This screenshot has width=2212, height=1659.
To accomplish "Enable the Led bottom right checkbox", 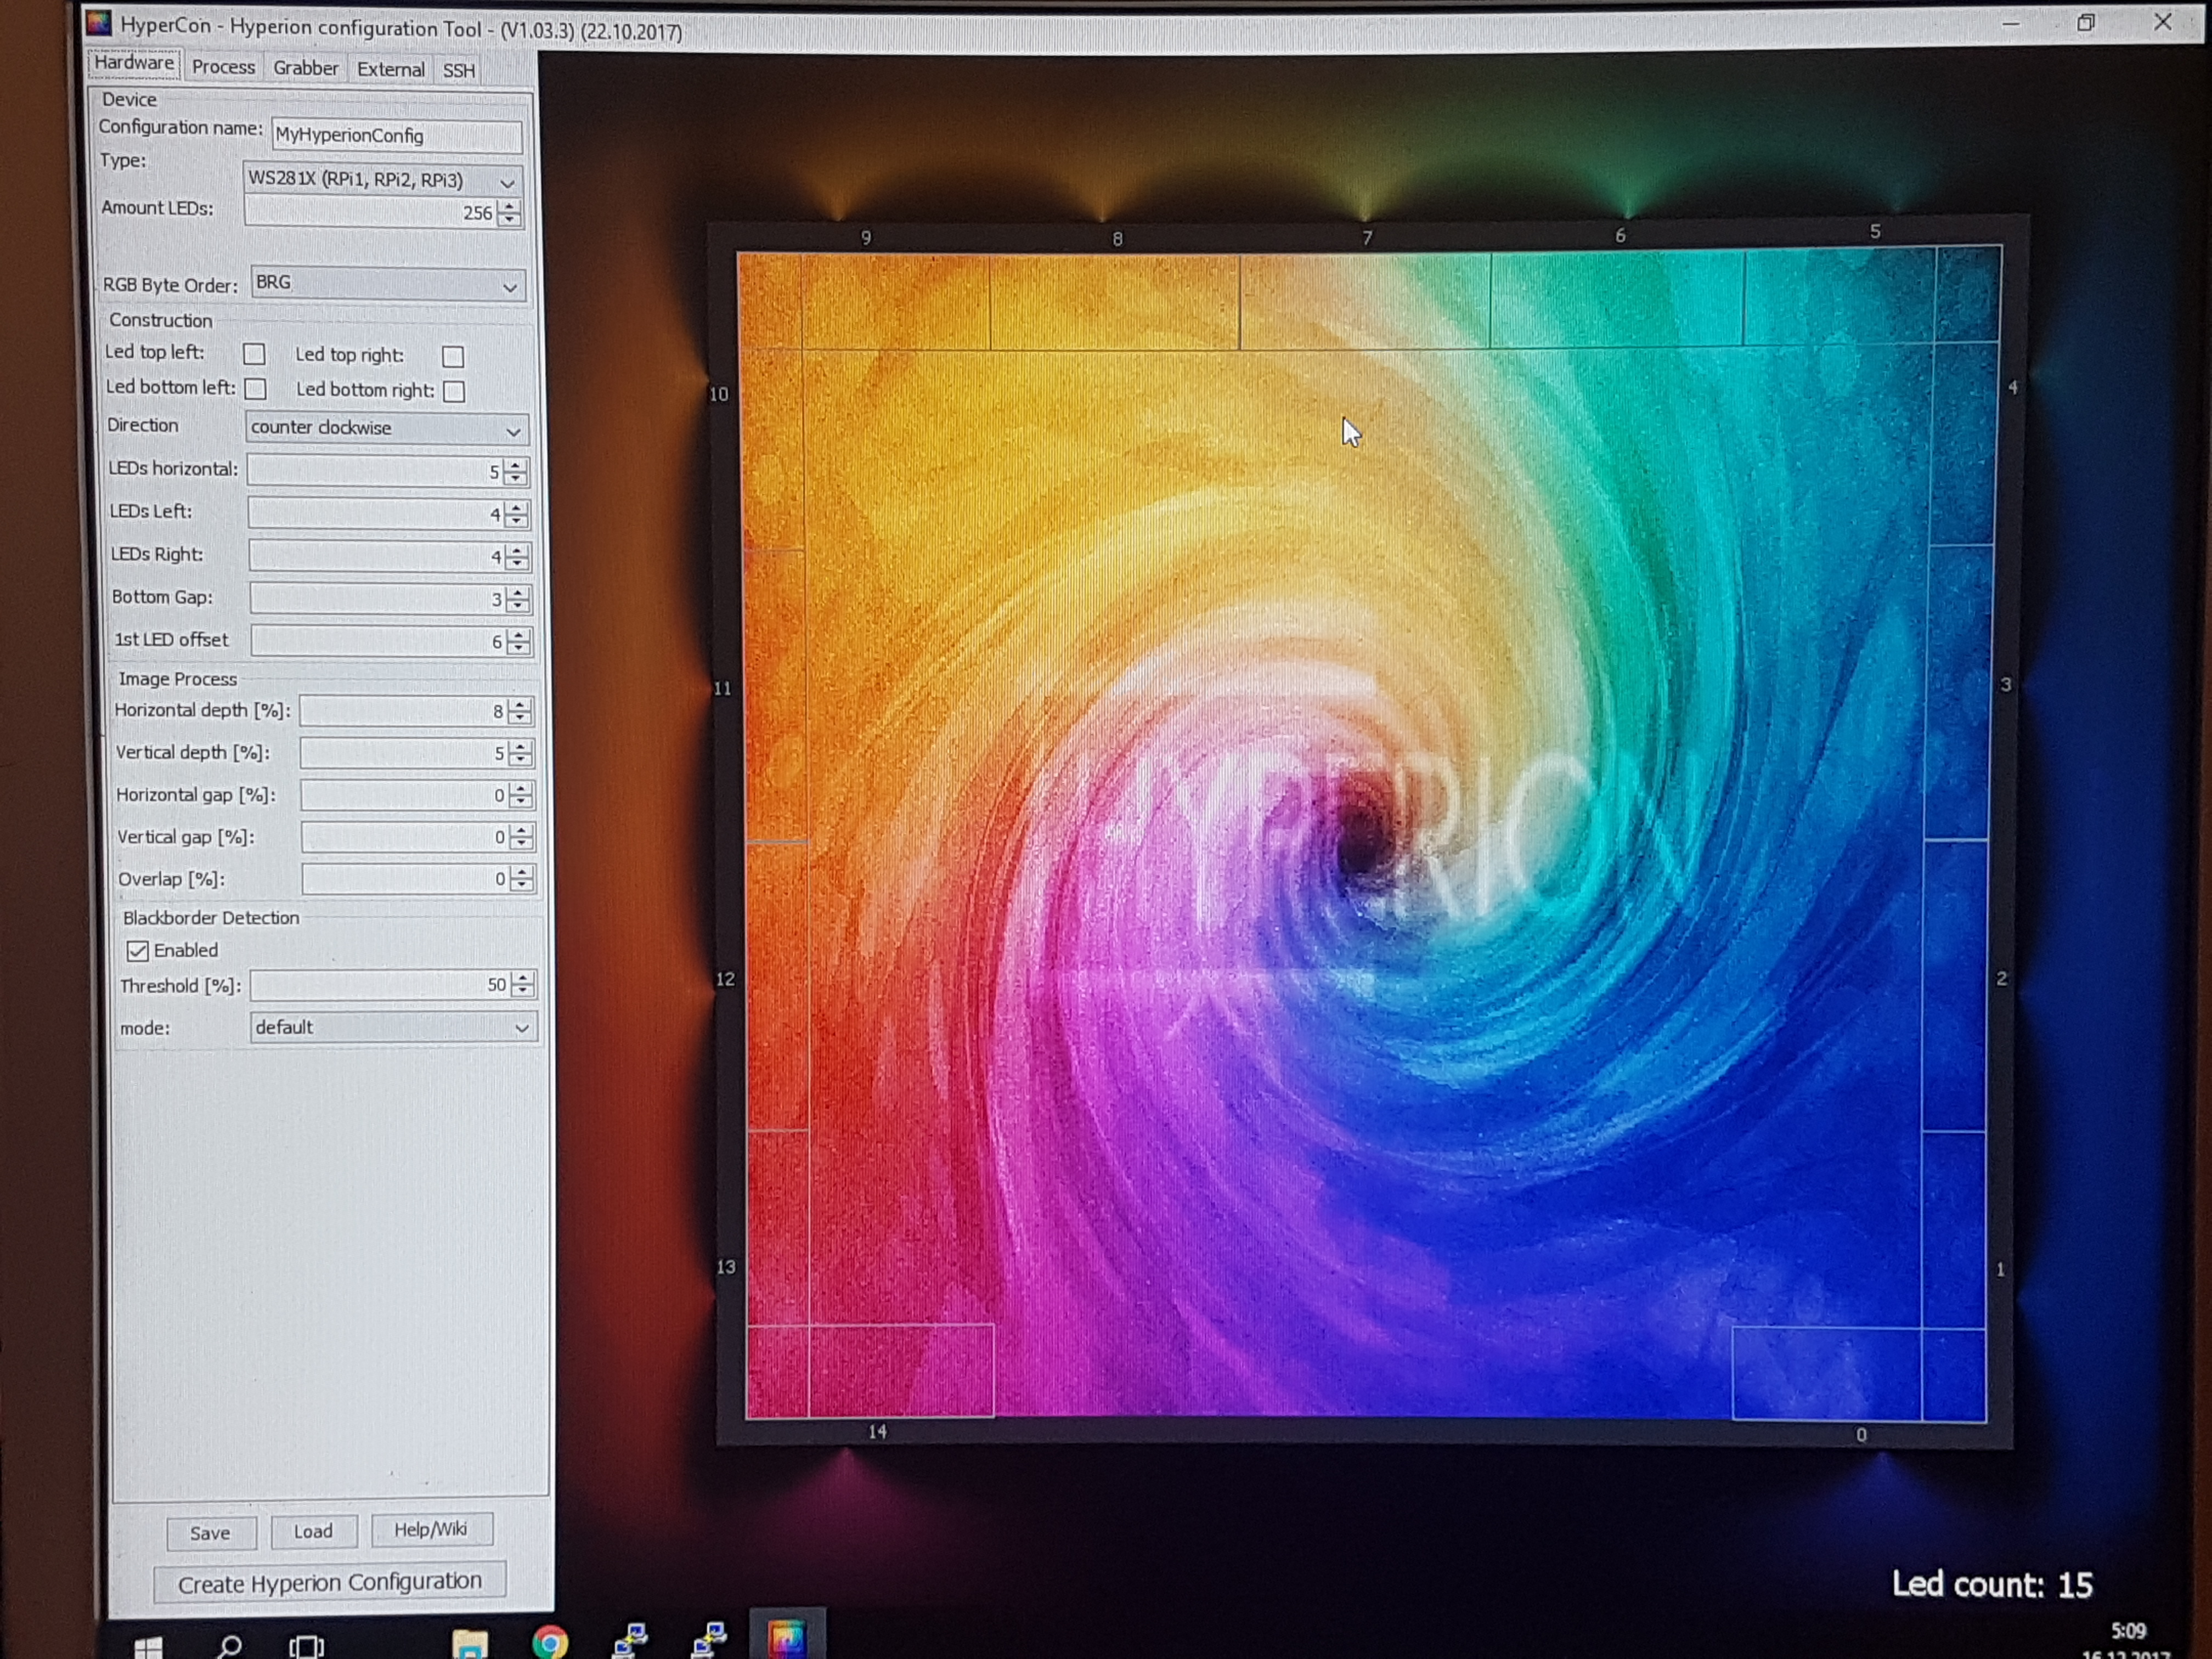I will tap(454, 391).
